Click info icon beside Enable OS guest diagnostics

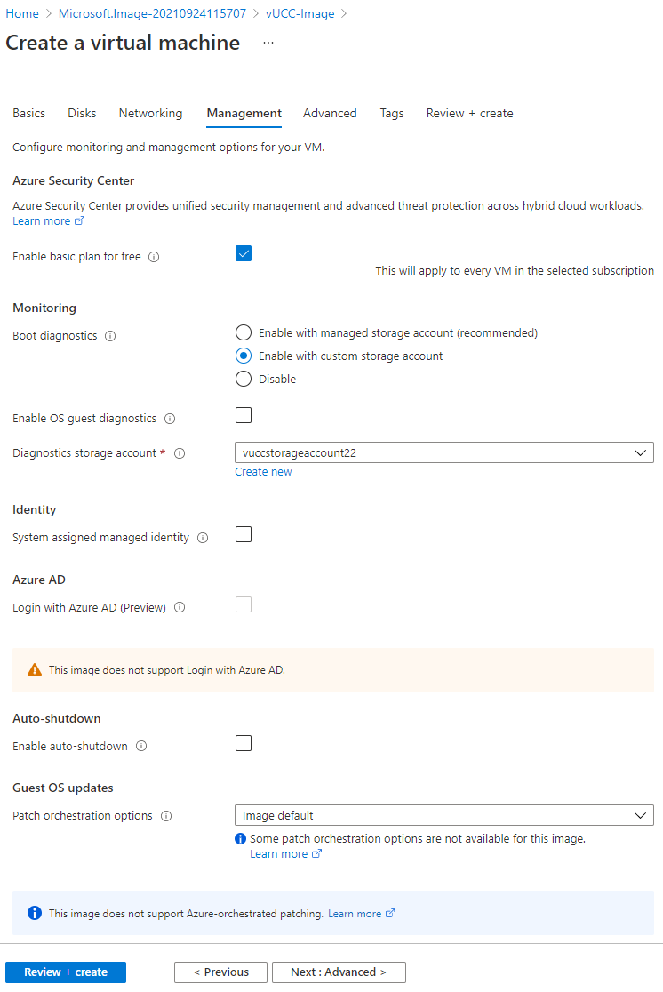[x=170, y=419]
